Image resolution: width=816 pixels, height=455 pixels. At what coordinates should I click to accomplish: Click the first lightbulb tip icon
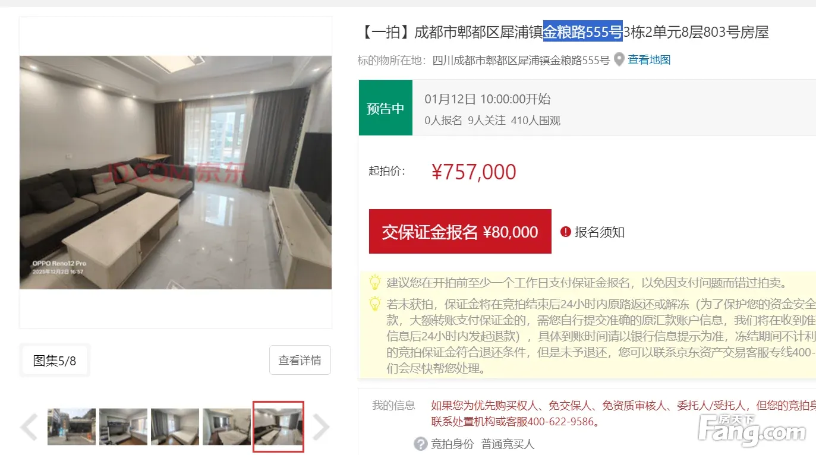click(375, 282)
